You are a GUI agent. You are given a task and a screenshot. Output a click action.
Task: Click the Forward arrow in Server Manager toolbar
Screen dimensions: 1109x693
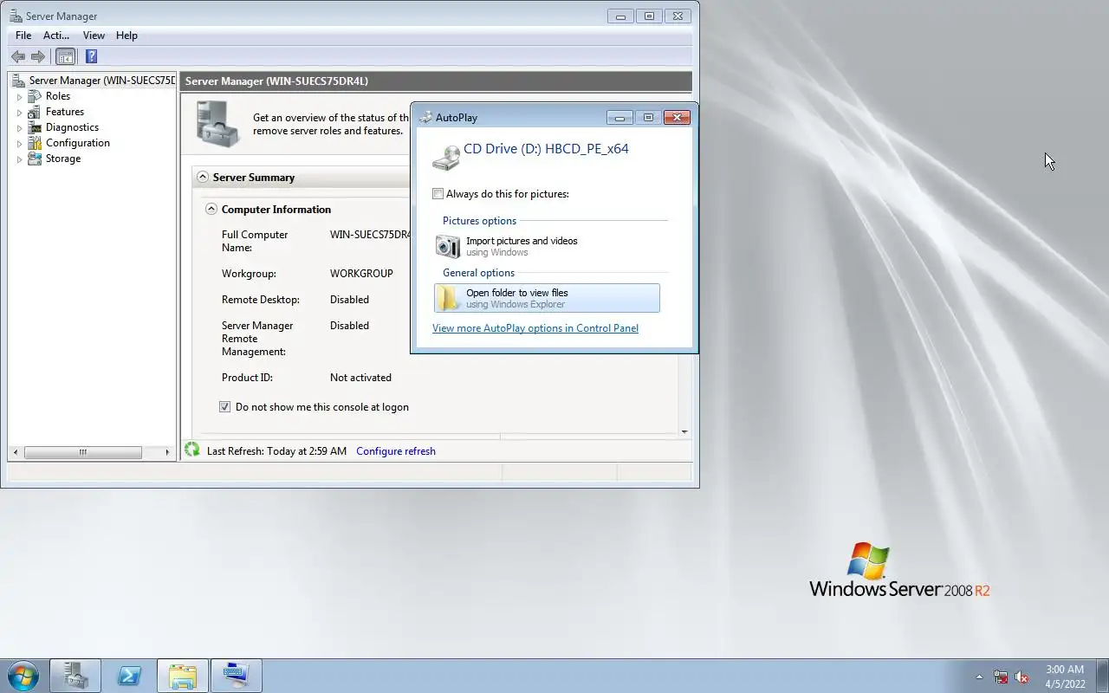click(x=37, y=56)
